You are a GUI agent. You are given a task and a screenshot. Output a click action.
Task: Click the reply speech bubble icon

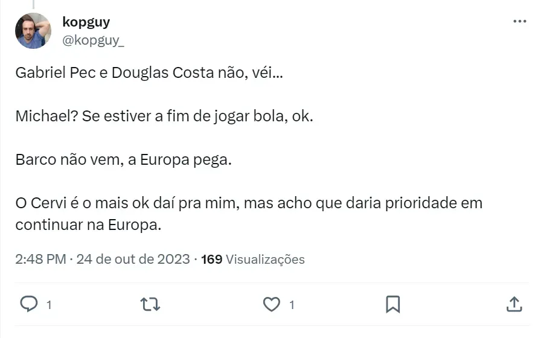coord(28,304)
